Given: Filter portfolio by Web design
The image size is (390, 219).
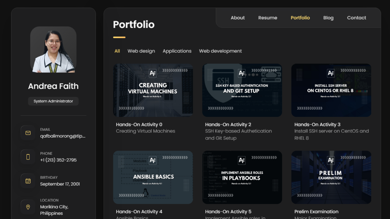Looking at the screenshot, I should (x=141, y=51).
